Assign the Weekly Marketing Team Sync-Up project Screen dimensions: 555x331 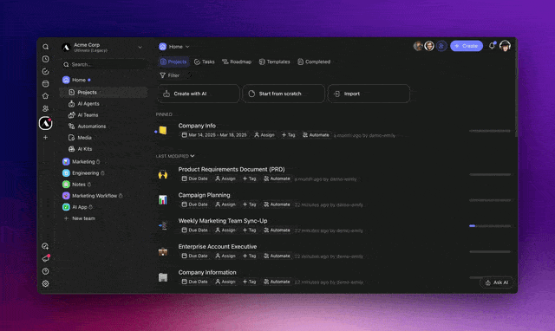pyautogui.click(x=225, y=230)
